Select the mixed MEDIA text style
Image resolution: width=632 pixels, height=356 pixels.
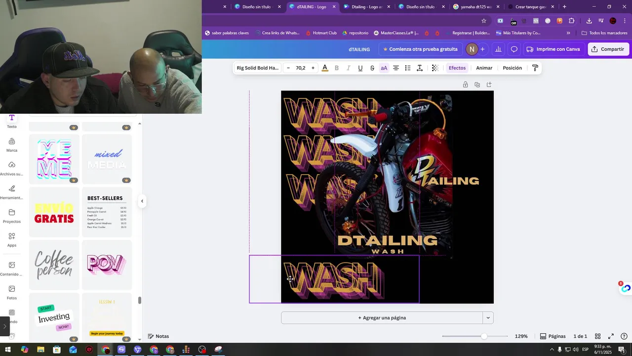point(107,159)
